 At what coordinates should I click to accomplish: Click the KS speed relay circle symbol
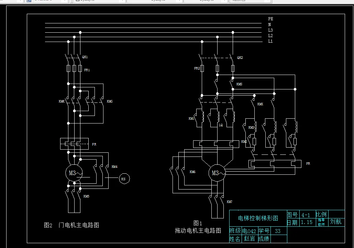click(x=124, y=179)
